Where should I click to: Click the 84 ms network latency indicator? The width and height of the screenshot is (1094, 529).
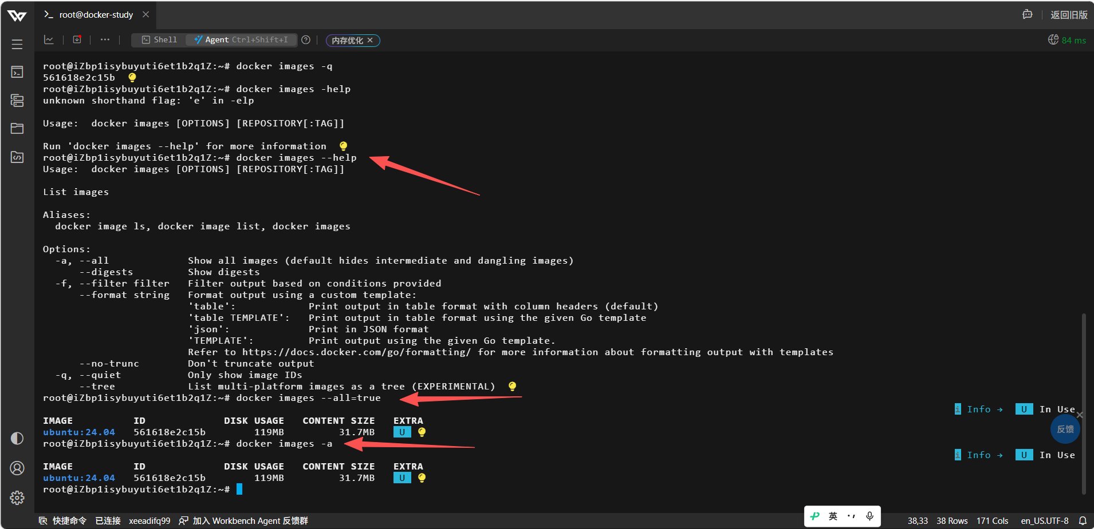1067,40
